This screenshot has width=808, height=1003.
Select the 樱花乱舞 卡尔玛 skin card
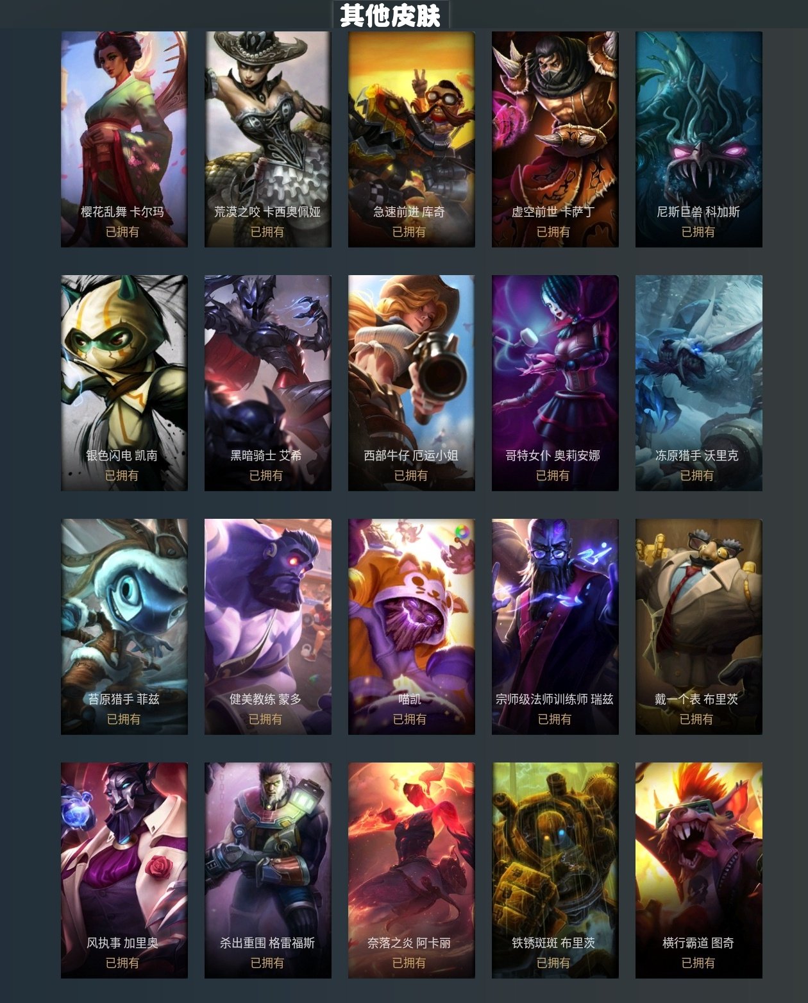(124, 139)
